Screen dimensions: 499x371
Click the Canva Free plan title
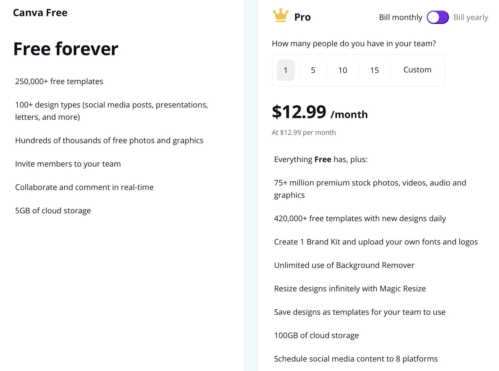click(40, 13)
